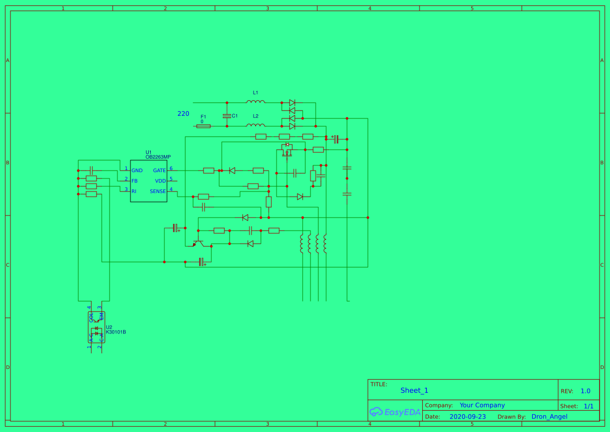Edit the Sheet_1 title text

coord(414,390)
